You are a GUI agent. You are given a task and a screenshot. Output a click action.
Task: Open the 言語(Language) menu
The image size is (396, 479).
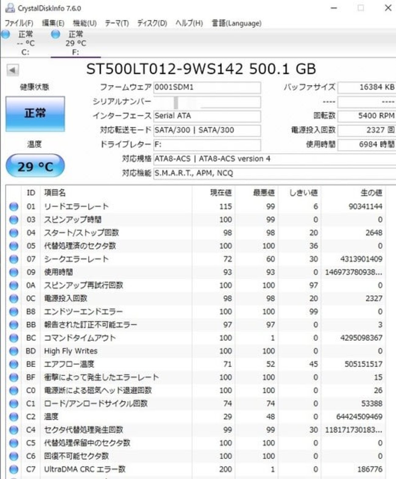(x=237, y=23)
